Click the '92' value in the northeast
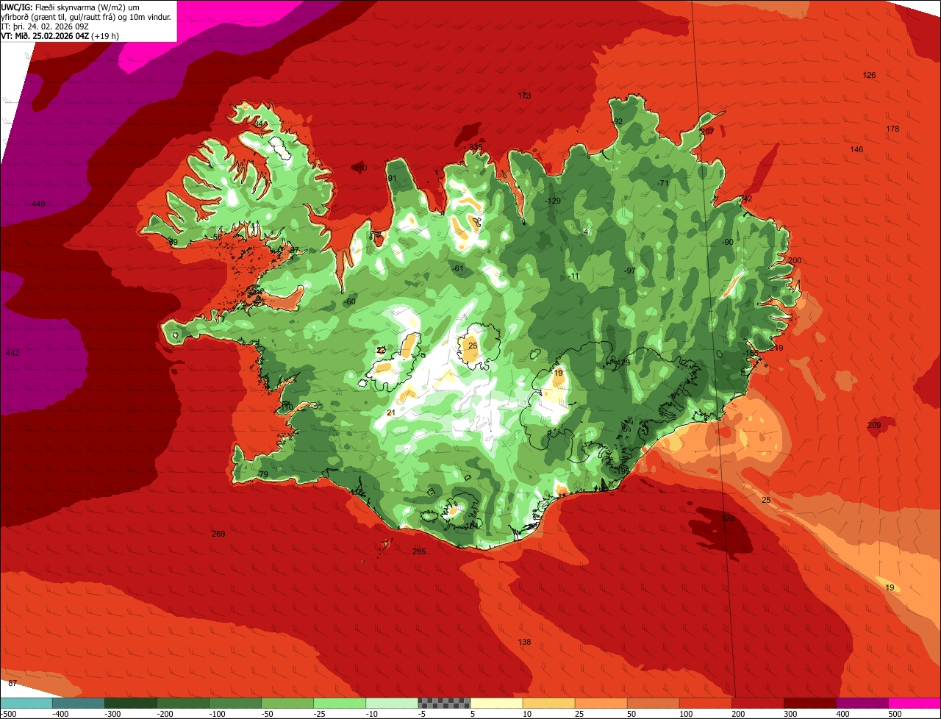The image size is (941, 719). 618,121
